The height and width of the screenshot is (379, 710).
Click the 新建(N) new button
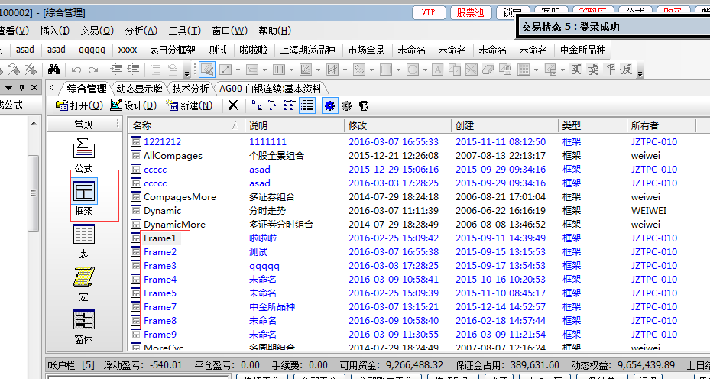click(x=190, y=105)
